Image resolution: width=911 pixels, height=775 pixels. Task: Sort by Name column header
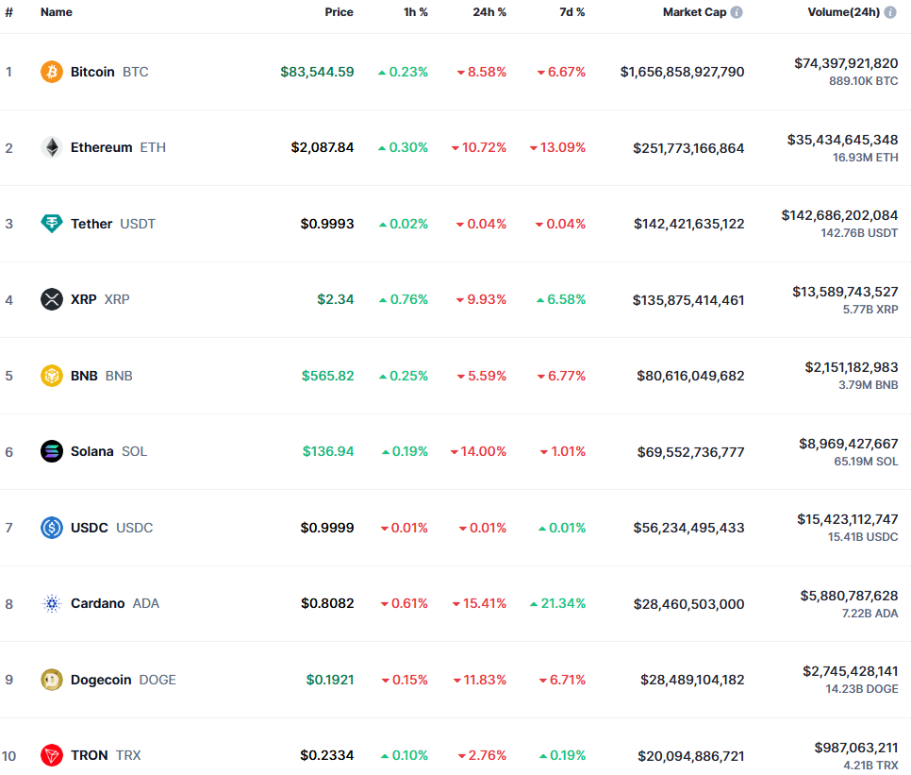coord(57,12)
